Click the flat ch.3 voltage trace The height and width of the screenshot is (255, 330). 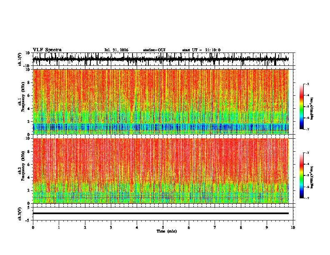(x=160, y=213)
